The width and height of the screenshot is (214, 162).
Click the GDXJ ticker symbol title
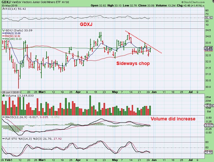tap(6, 2)
